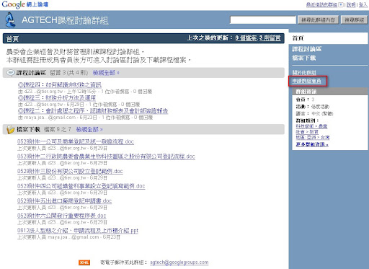The height and width of the screenshot is (269, 369).
Task: Click the group search input field
Action: (263, 20)
